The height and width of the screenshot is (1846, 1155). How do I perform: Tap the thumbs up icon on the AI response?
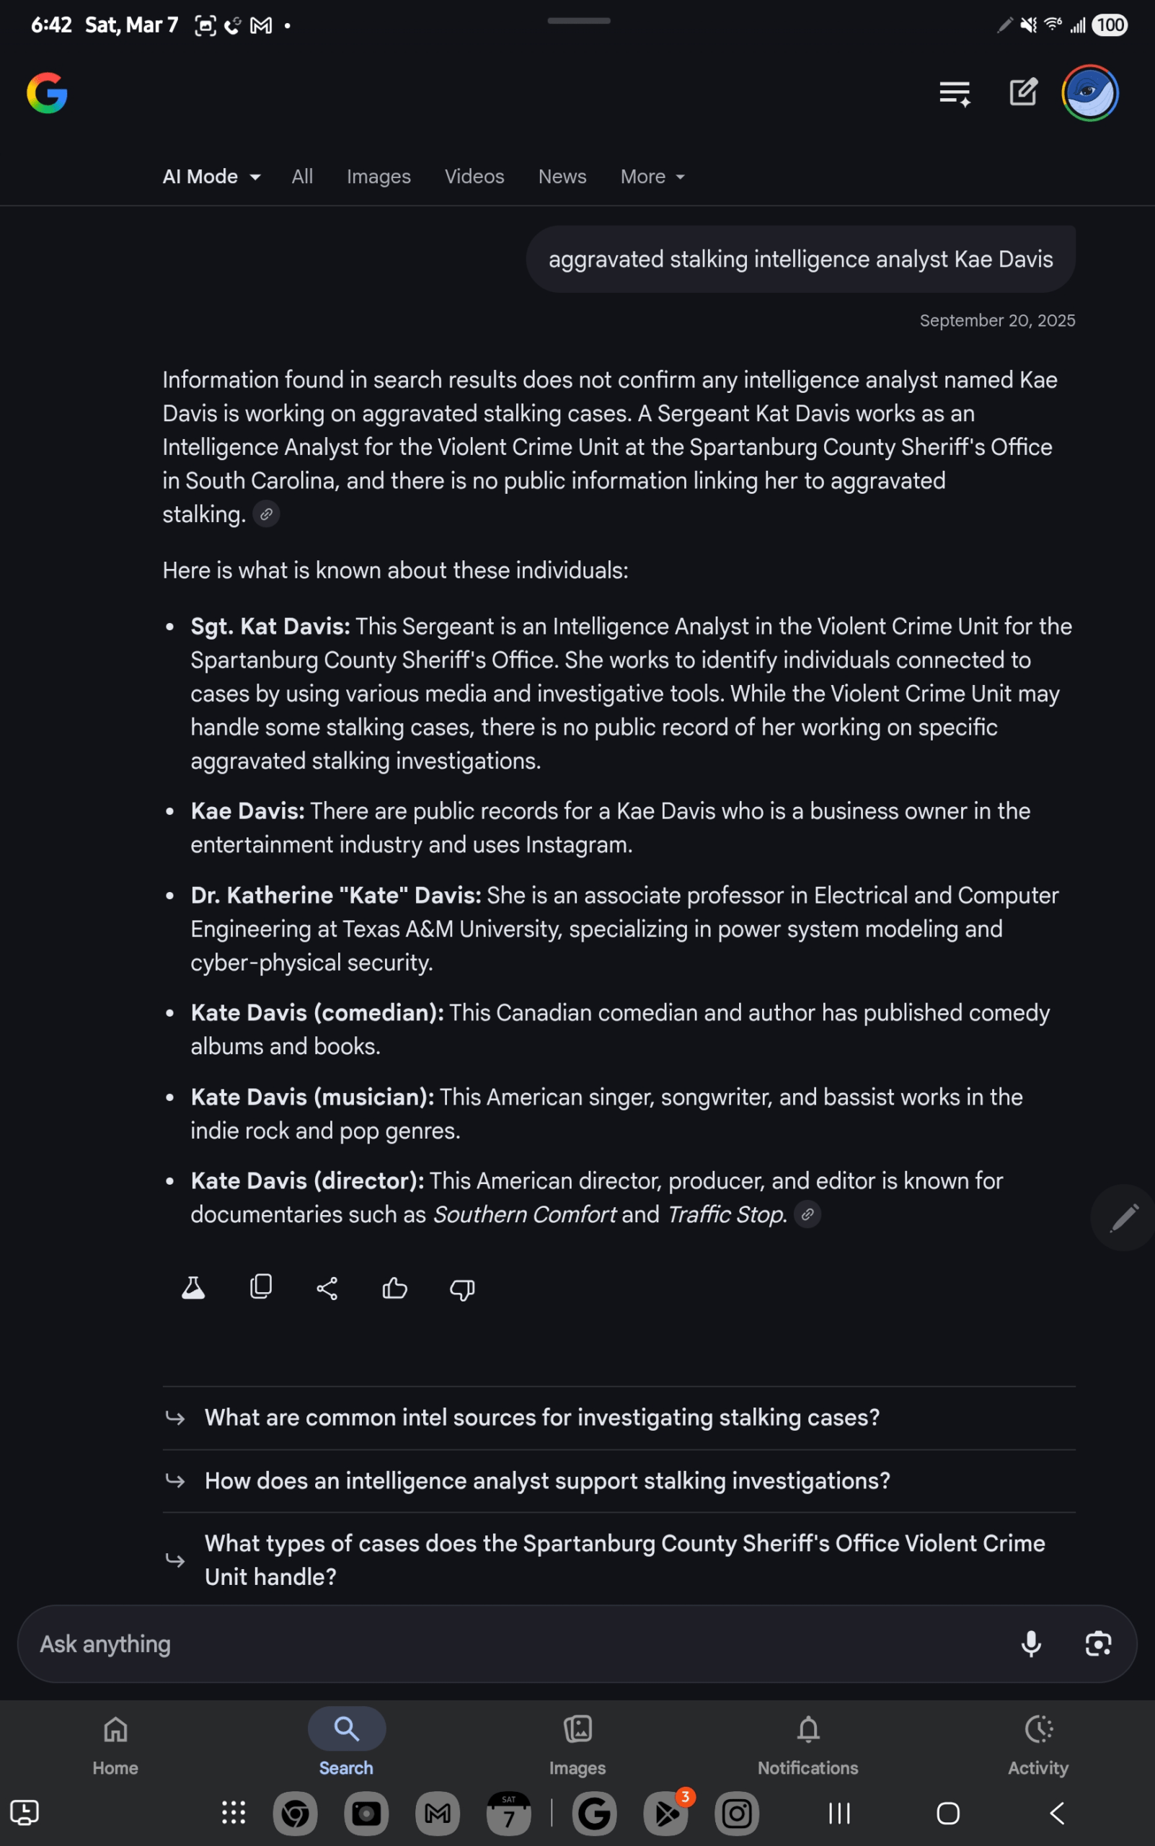(x=394, y=1289)
